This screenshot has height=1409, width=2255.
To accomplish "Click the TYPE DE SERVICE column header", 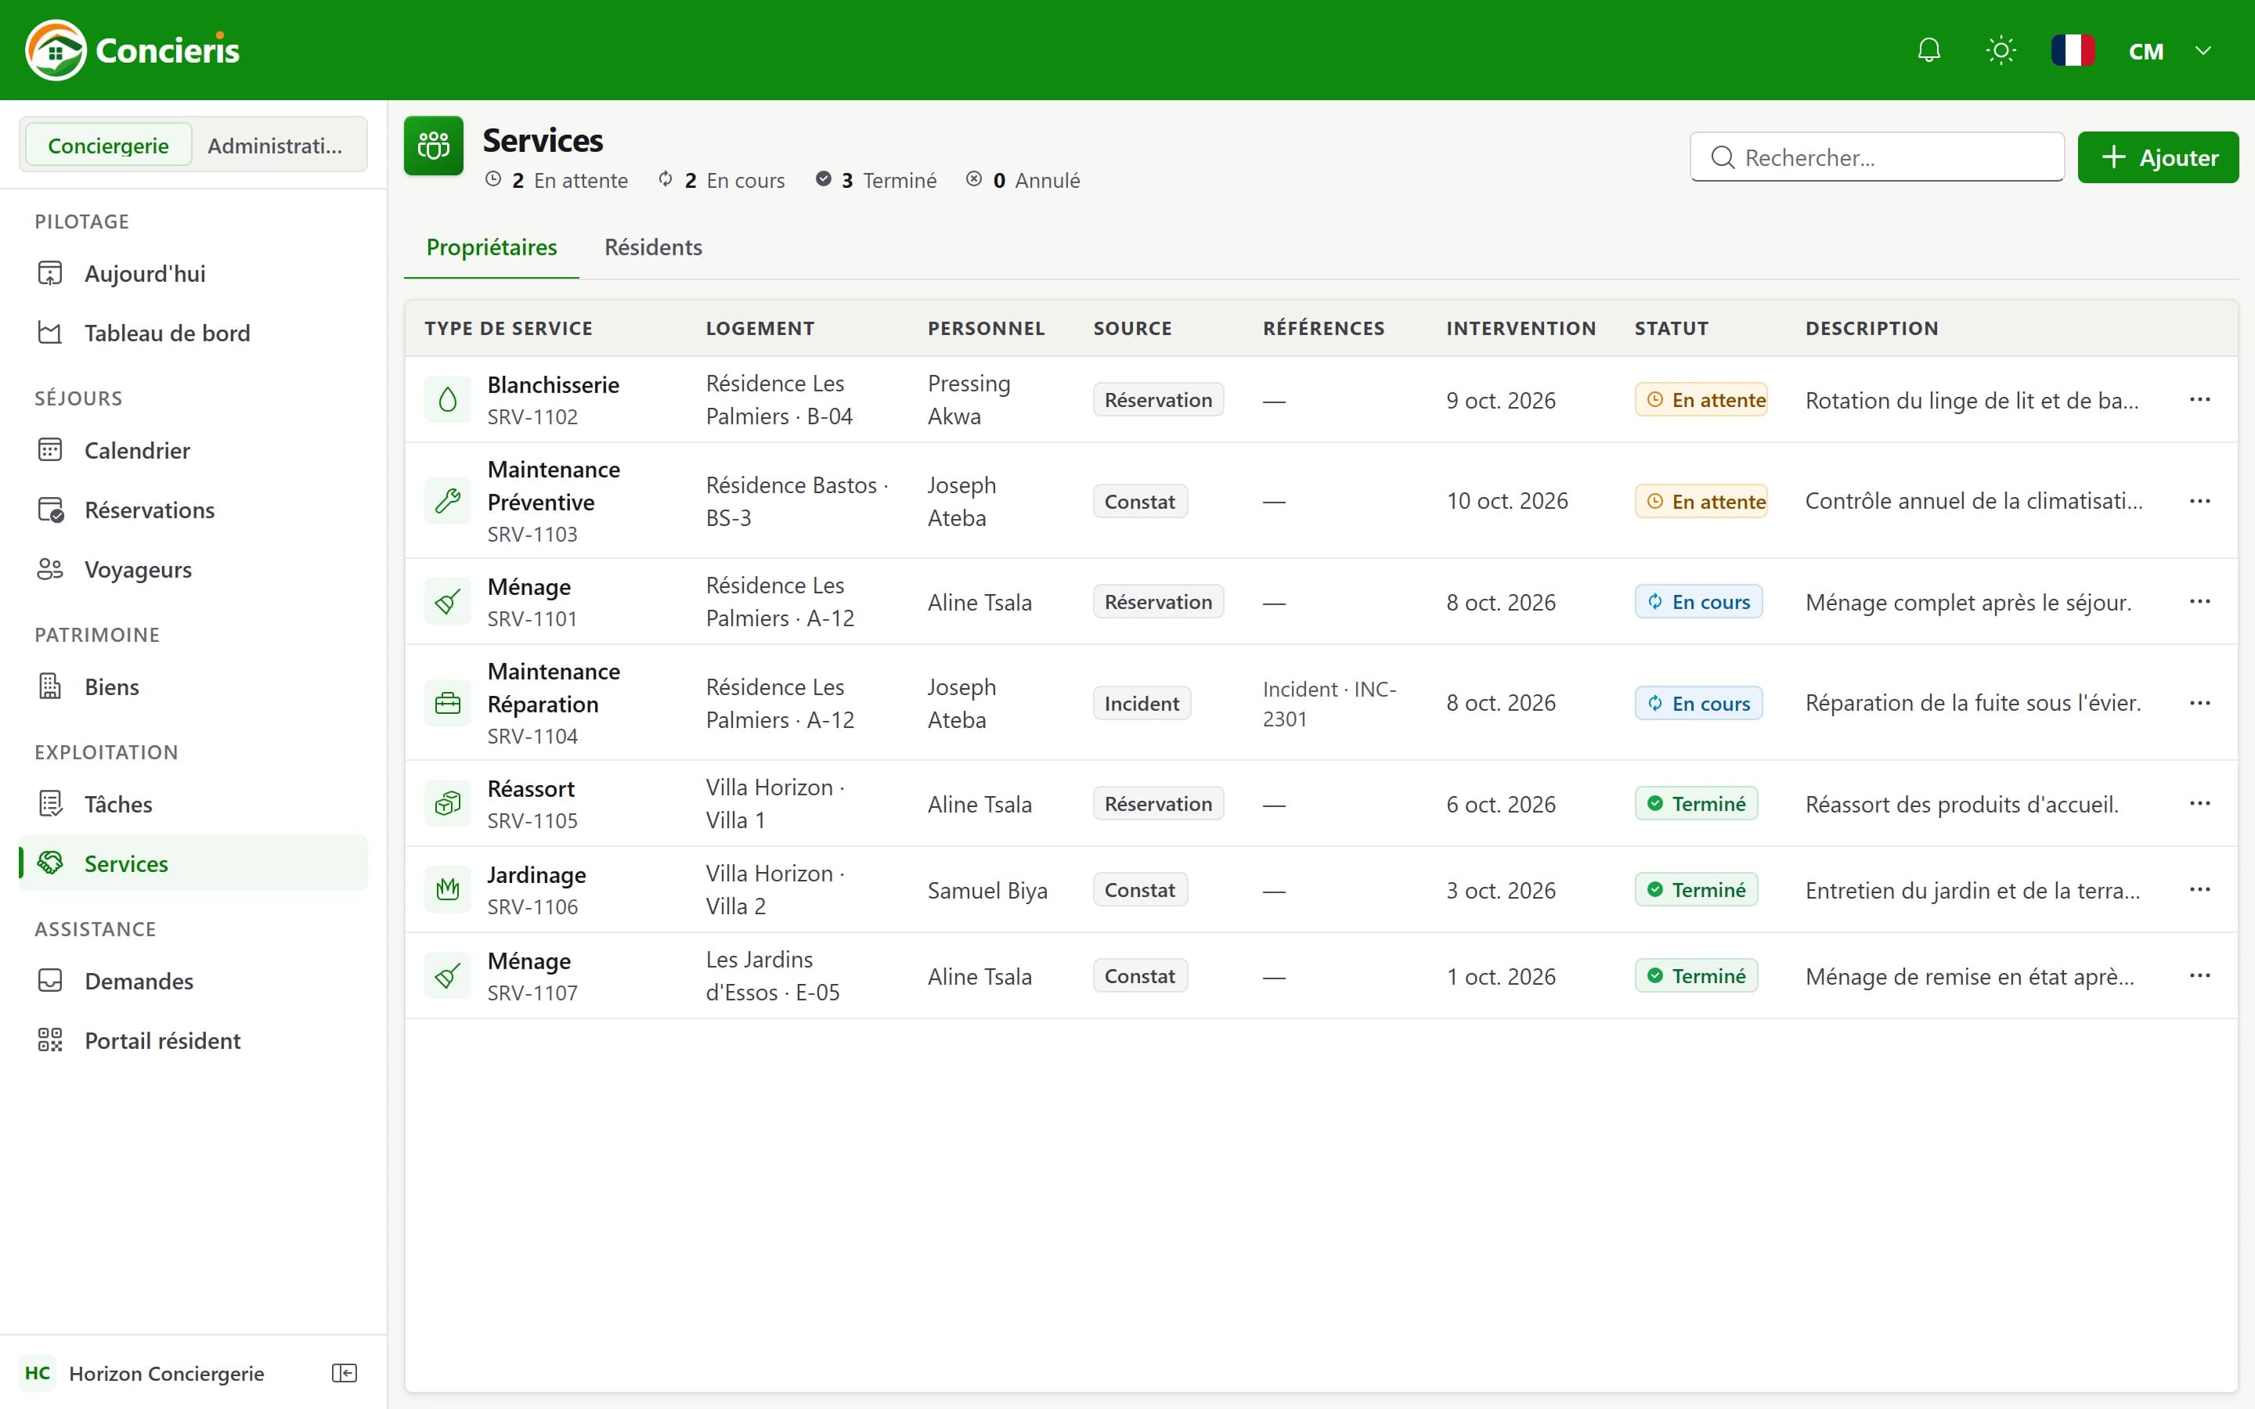I will 509,328.
